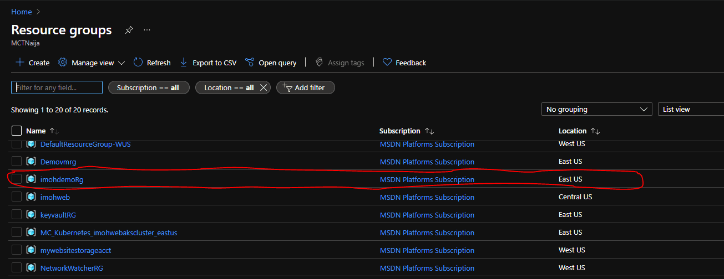Sort by the Subscription column arrows
Image resolution: width=724 pixels, height=279 pixels.
point(429,131)
